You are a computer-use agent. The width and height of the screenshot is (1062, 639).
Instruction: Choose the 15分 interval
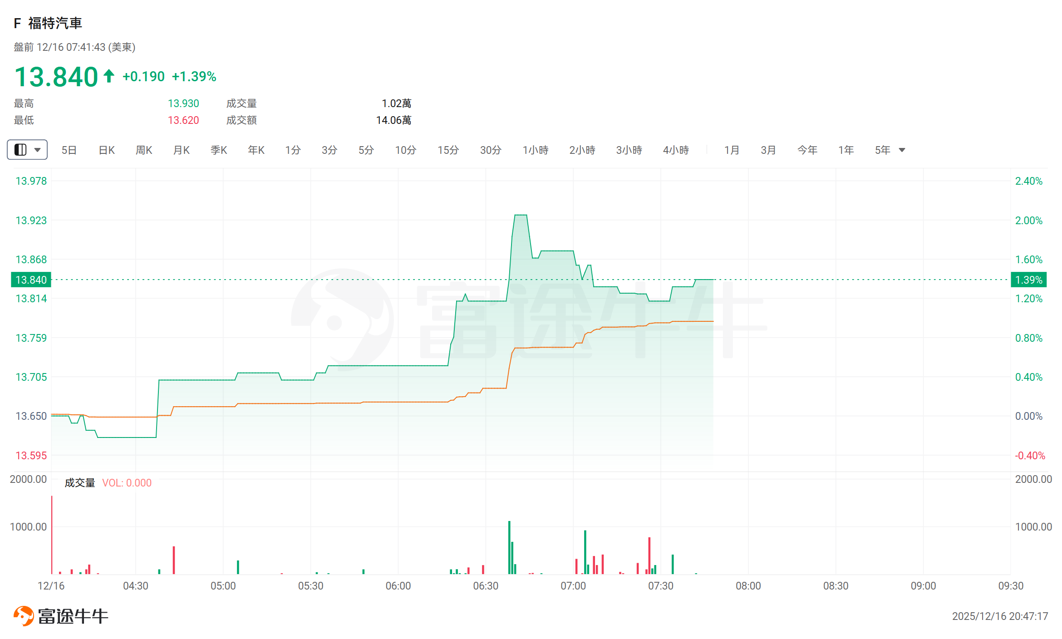448,150
